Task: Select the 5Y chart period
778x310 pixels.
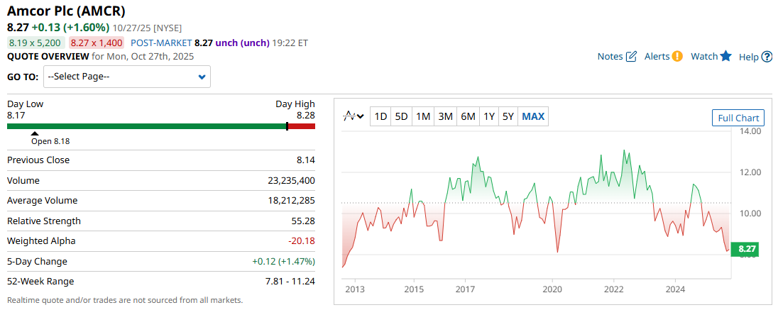Action: 508,116
